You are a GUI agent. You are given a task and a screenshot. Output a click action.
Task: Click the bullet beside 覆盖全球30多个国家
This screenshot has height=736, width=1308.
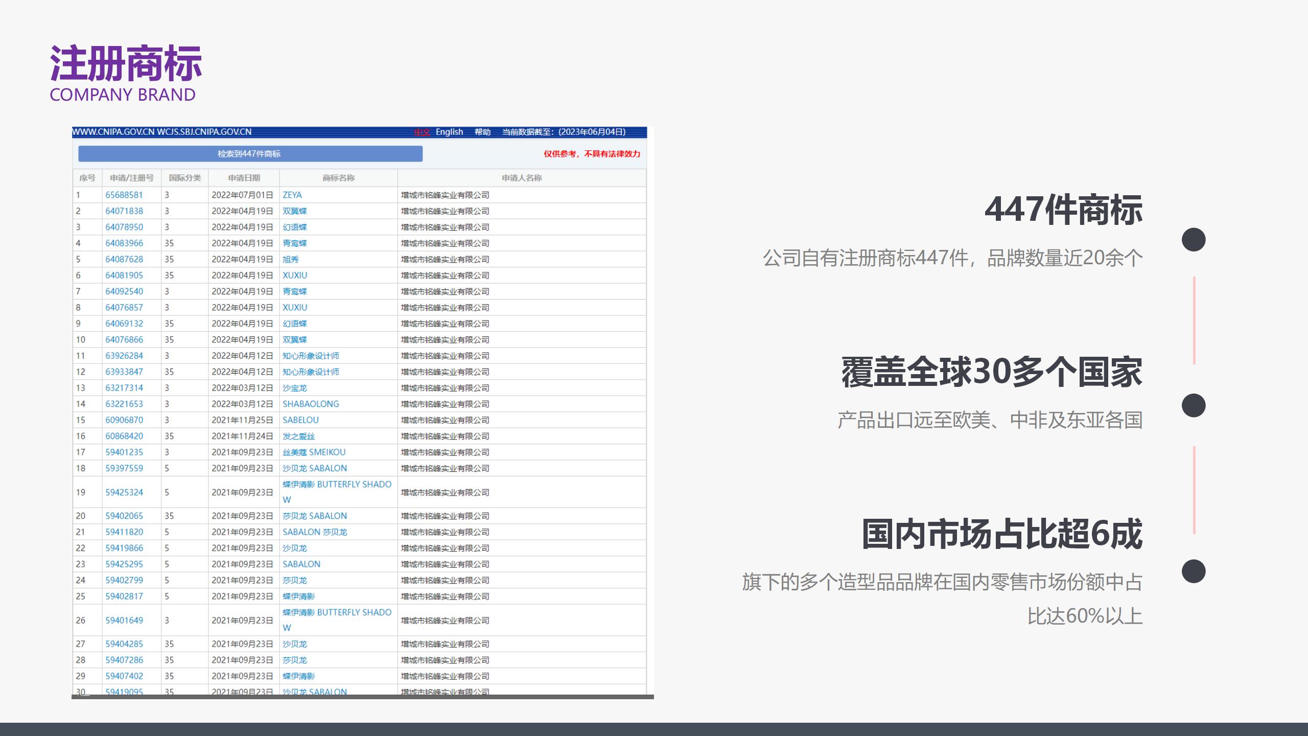(x=1194, y=405)
